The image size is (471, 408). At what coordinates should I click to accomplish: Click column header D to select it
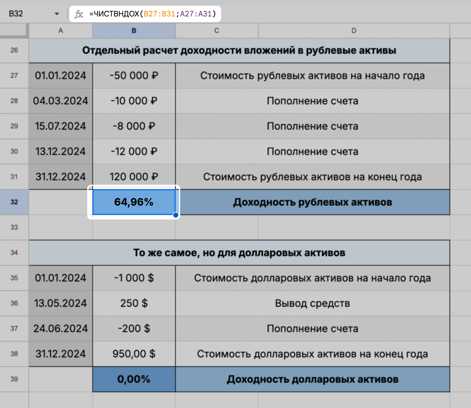click(353, 31)
